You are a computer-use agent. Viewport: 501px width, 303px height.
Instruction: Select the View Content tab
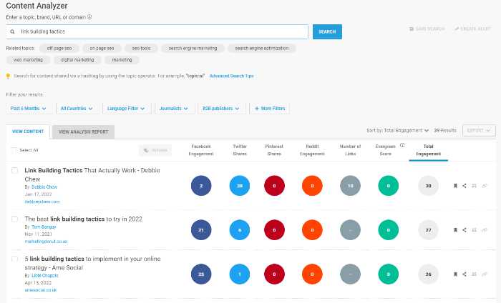tap(28, 131)
